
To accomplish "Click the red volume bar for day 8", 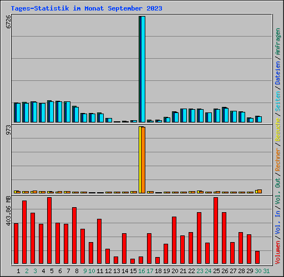I will coord(74,235).
